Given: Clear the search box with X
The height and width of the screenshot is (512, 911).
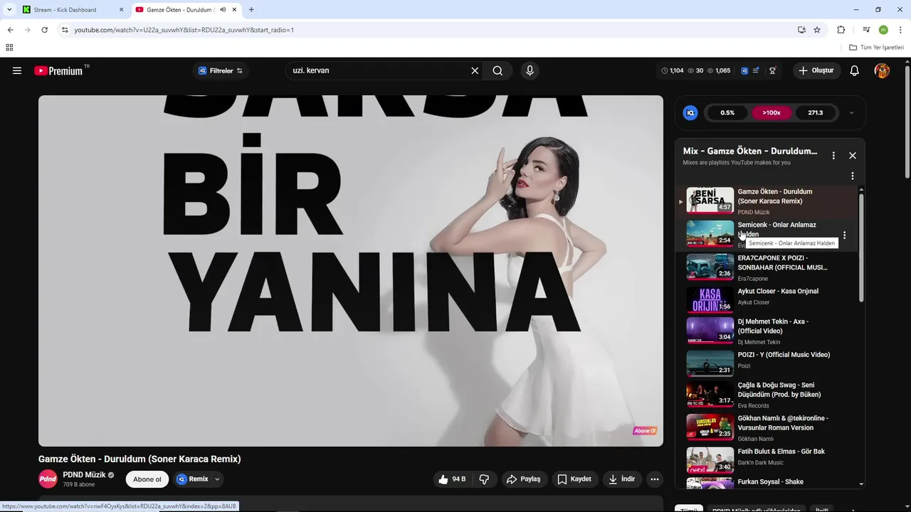Looking at the screenshot, I should 475,70.
